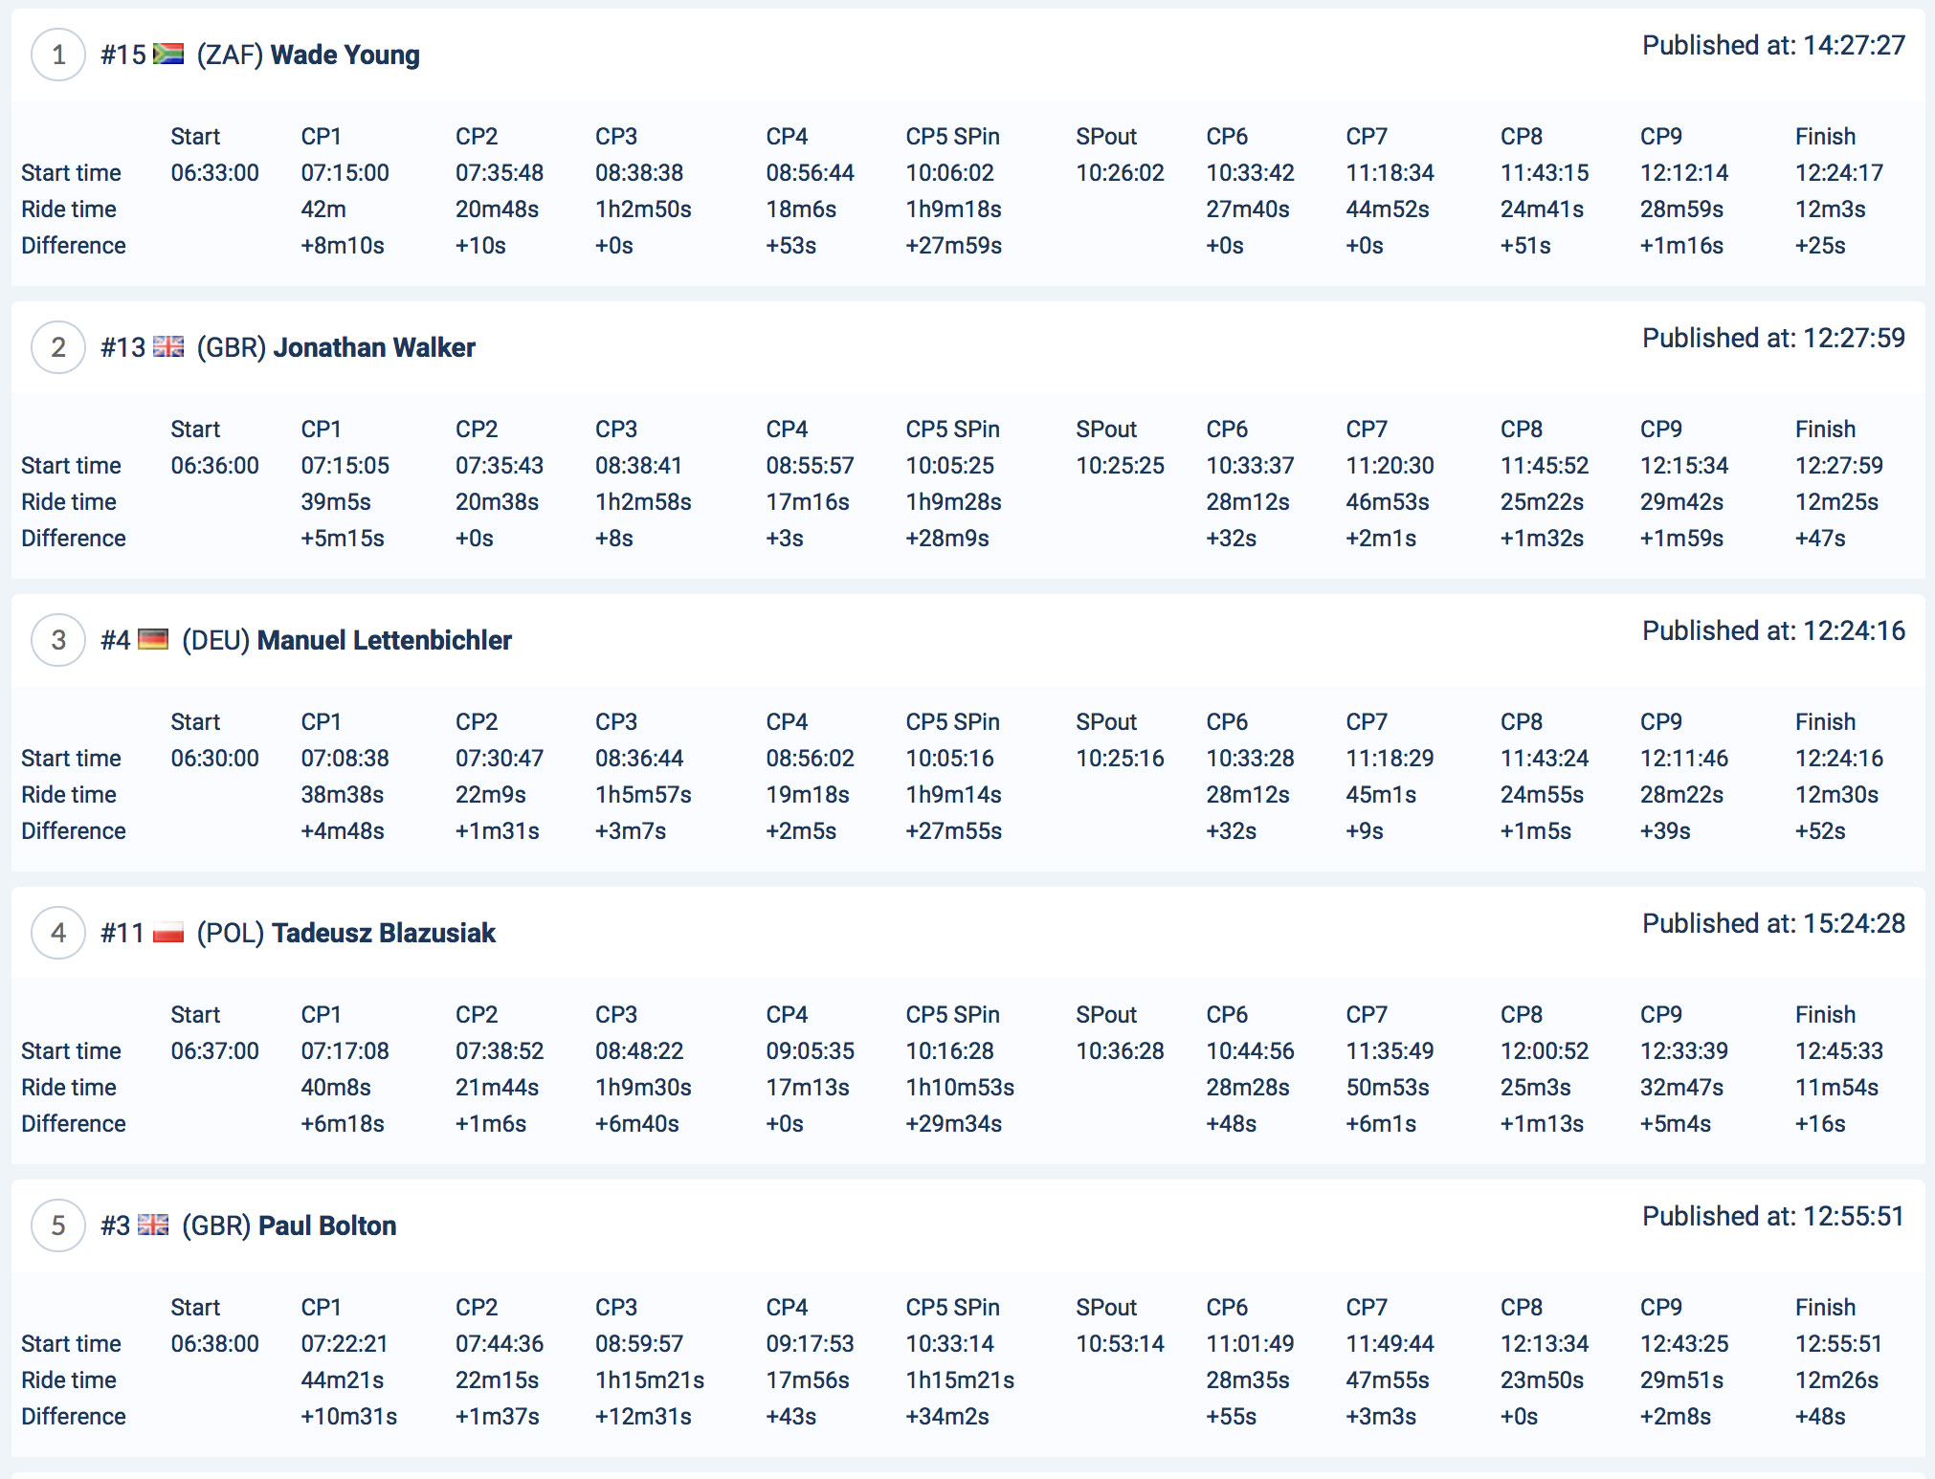The height and width of the screenshot is (1479, 1935).
Task: Open rider Wade Young's name link
Action: (x=345, y=55)
